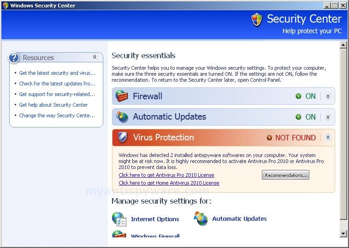349x248 pixels.
Task: Click the Windows Firewall icon at bottom
Action: click(119, 234)
